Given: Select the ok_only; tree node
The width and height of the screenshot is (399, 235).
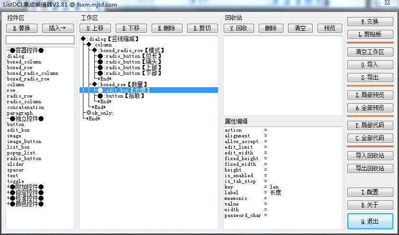Looking at the screenshot, I should (x=100, y=113).
